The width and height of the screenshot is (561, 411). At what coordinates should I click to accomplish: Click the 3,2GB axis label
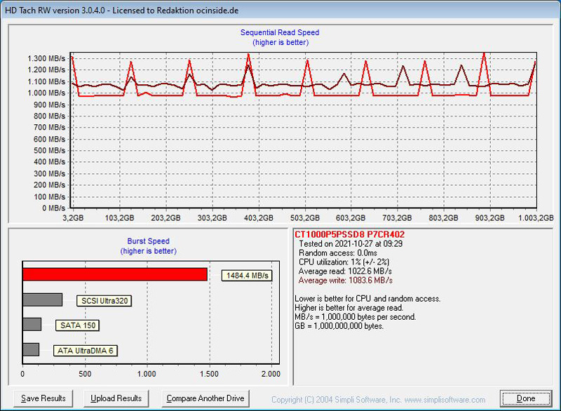point(73,218)
